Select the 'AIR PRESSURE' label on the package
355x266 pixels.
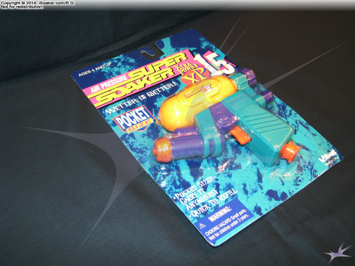(109, 83)
